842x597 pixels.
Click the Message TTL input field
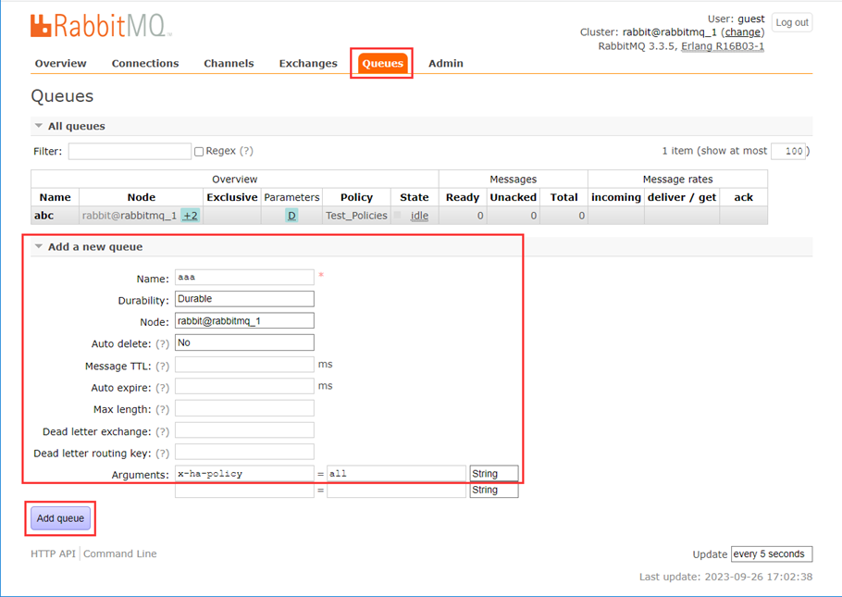coord(244,365)
